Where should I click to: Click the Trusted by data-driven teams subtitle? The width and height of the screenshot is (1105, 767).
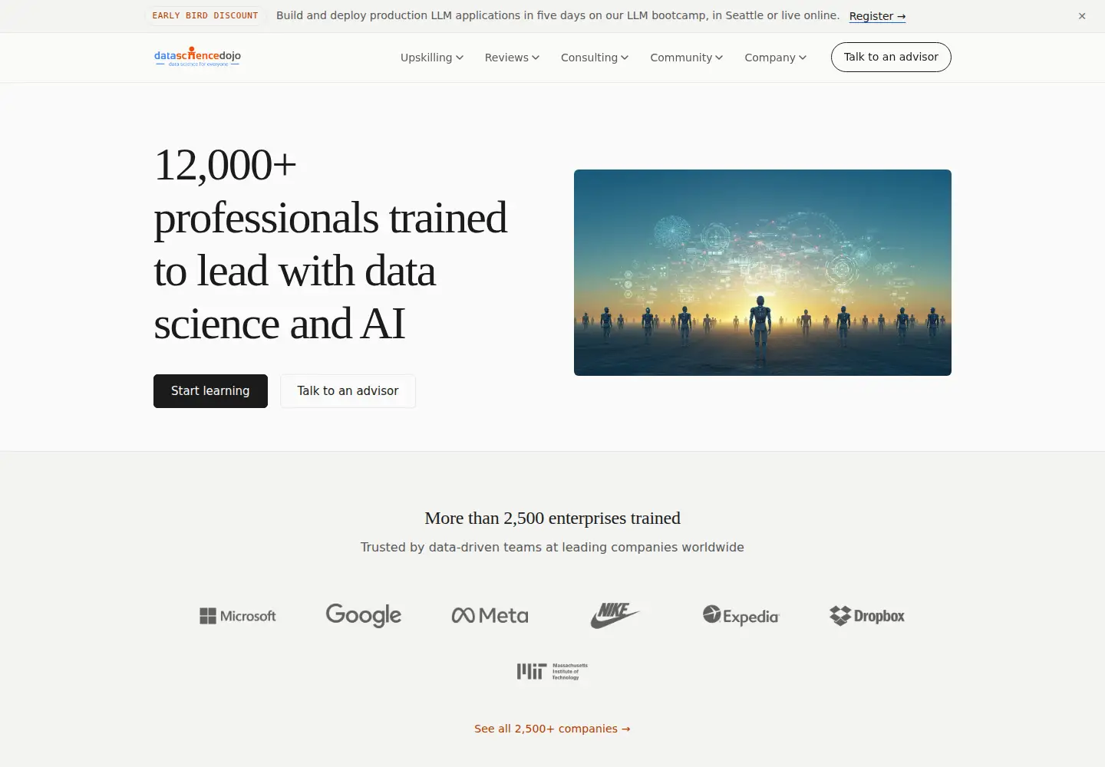pos(552,547)
